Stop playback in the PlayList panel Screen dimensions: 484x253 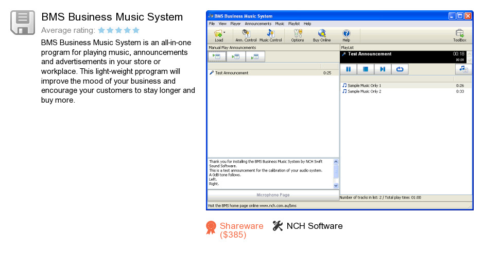pyautogui.click(x=366, y=69)
